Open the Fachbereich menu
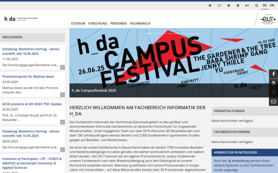The width and height of the screenshot is (278, 173). click(140, 24)
